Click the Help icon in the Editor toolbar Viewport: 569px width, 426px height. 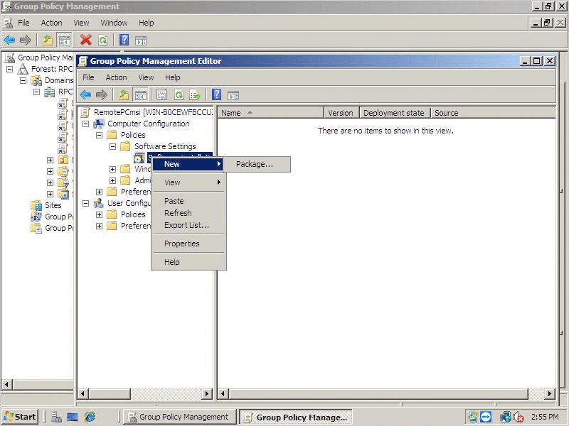tap(217, 94)
